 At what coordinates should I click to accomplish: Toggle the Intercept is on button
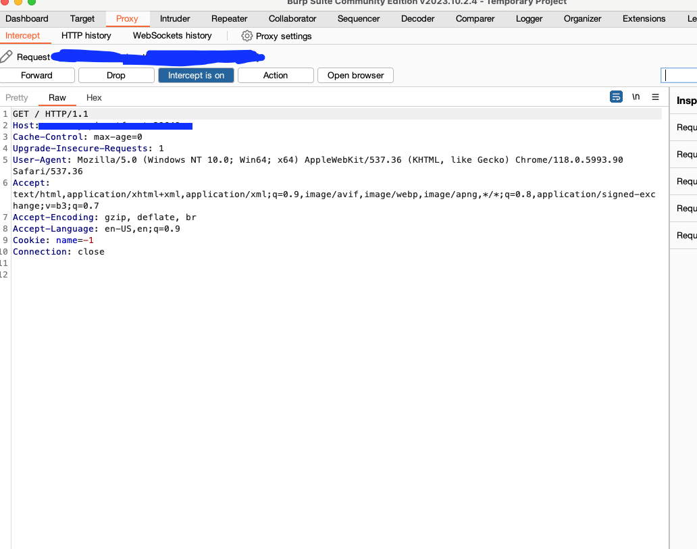pos(196,75)
